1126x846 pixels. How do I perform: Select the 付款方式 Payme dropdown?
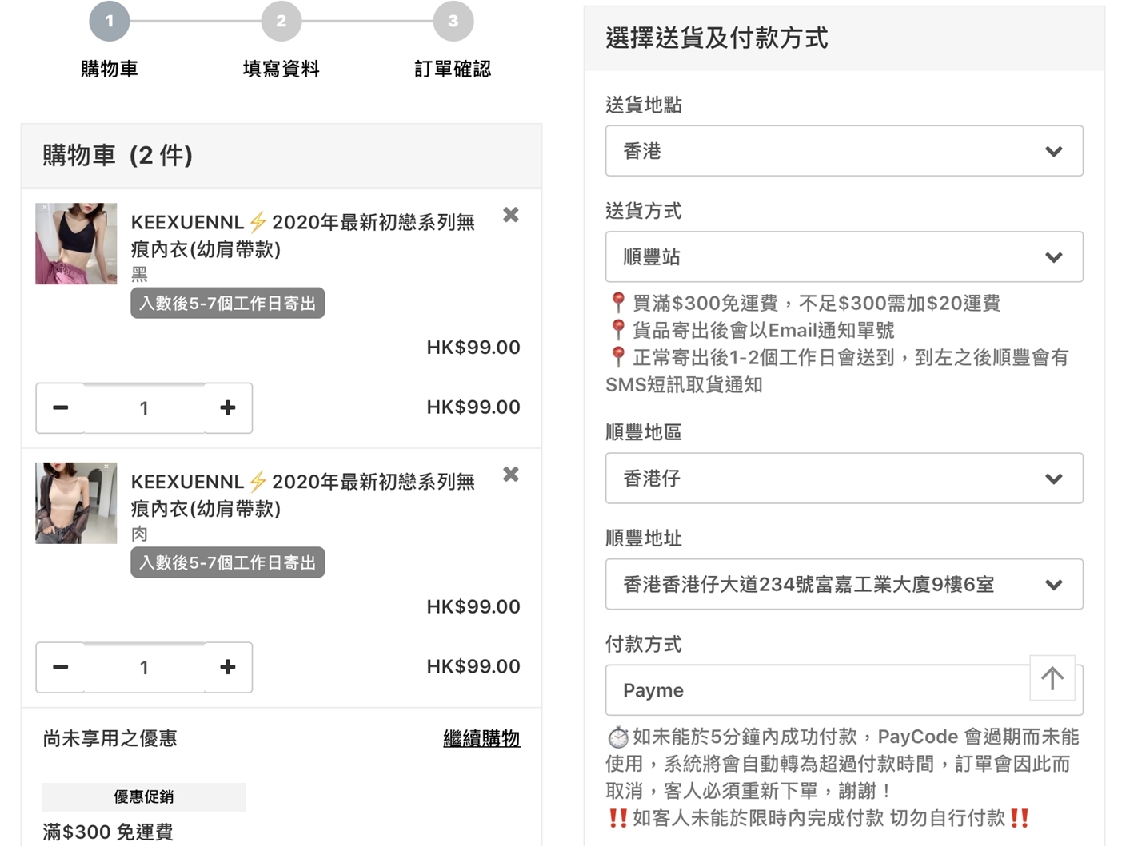(816, 690)
